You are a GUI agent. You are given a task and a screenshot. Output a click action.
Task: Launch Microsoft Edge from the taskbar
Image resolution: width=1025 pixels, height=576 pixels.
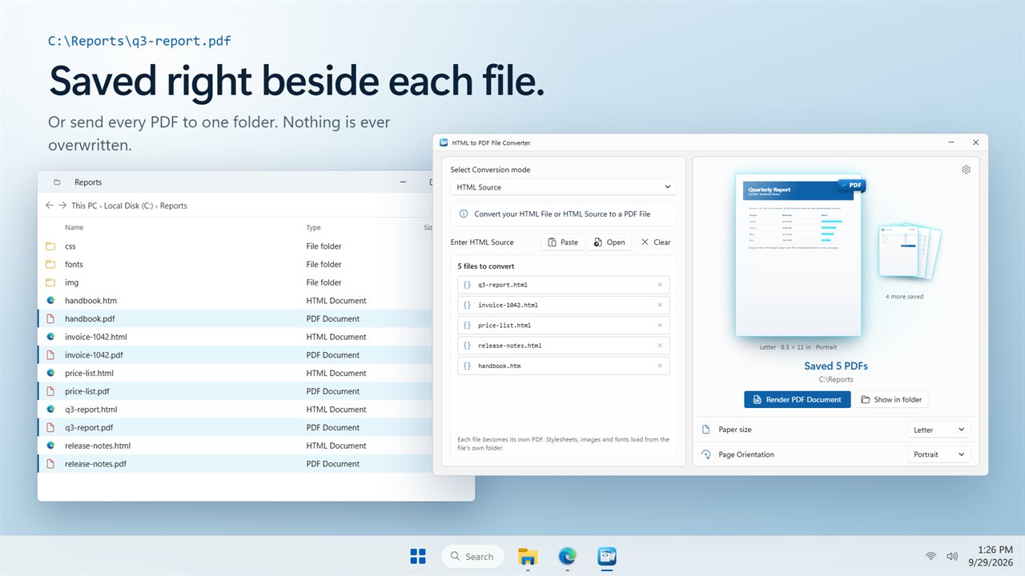tap(567, 556)
